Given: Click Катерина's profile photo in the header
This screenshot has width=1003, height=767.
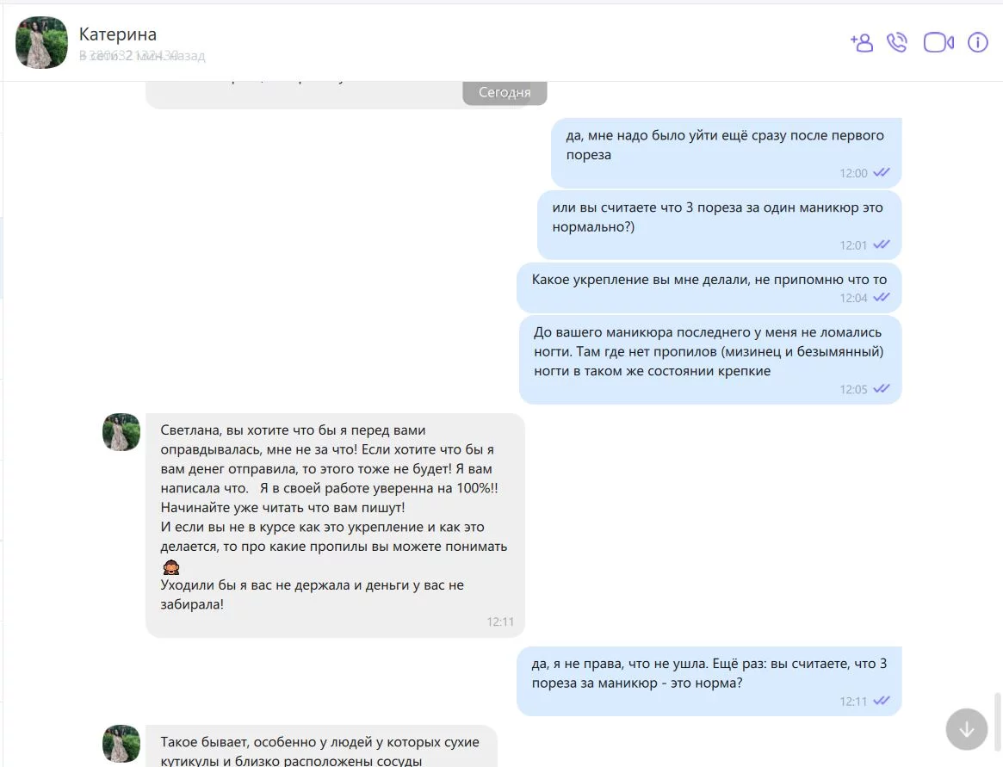Looking at the screenshot, I should 41,43.
